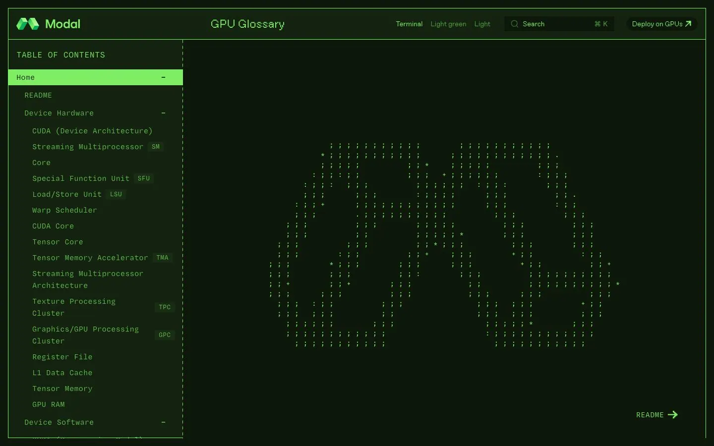Click the search magnifier icon
Viewport: 714px width, 446px height.
(x=515, y=24)
